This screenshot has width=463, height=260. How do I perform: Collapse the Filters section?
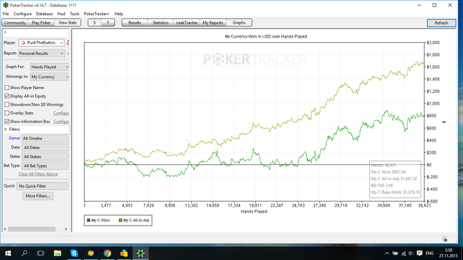point(5,129)
